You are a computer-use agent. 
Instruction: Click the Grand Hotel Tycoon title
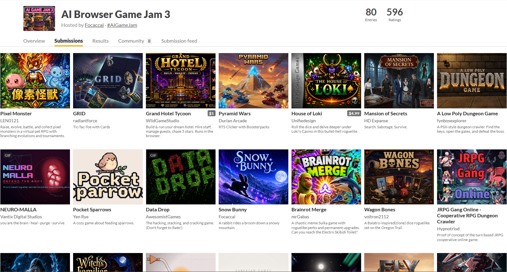[168, 114]
